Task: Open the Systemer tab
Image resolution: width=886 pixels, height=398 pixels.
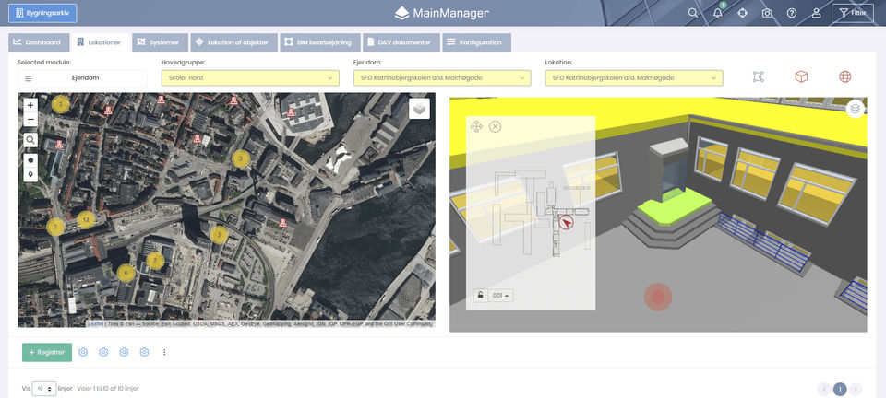Action: coord(161,42)
